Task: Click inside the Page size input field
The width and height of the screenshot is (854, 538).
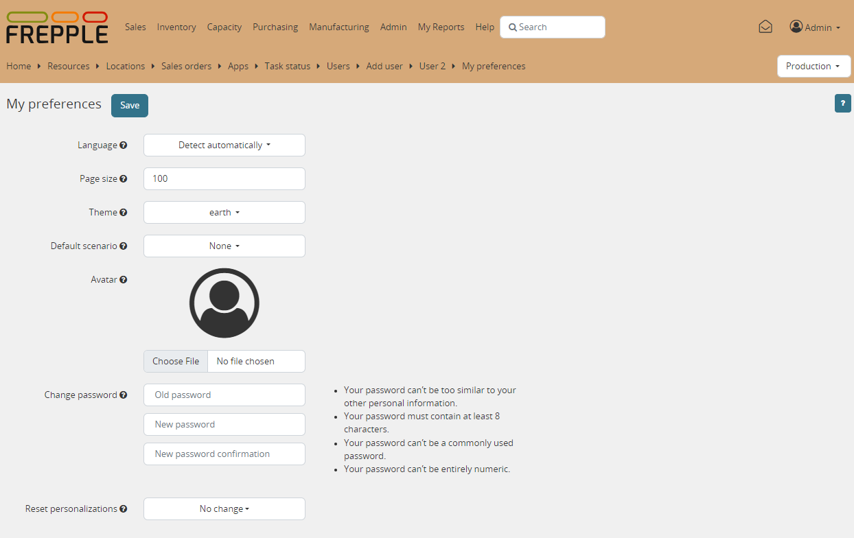Action: pyautogui.click(x=224, y=178)
